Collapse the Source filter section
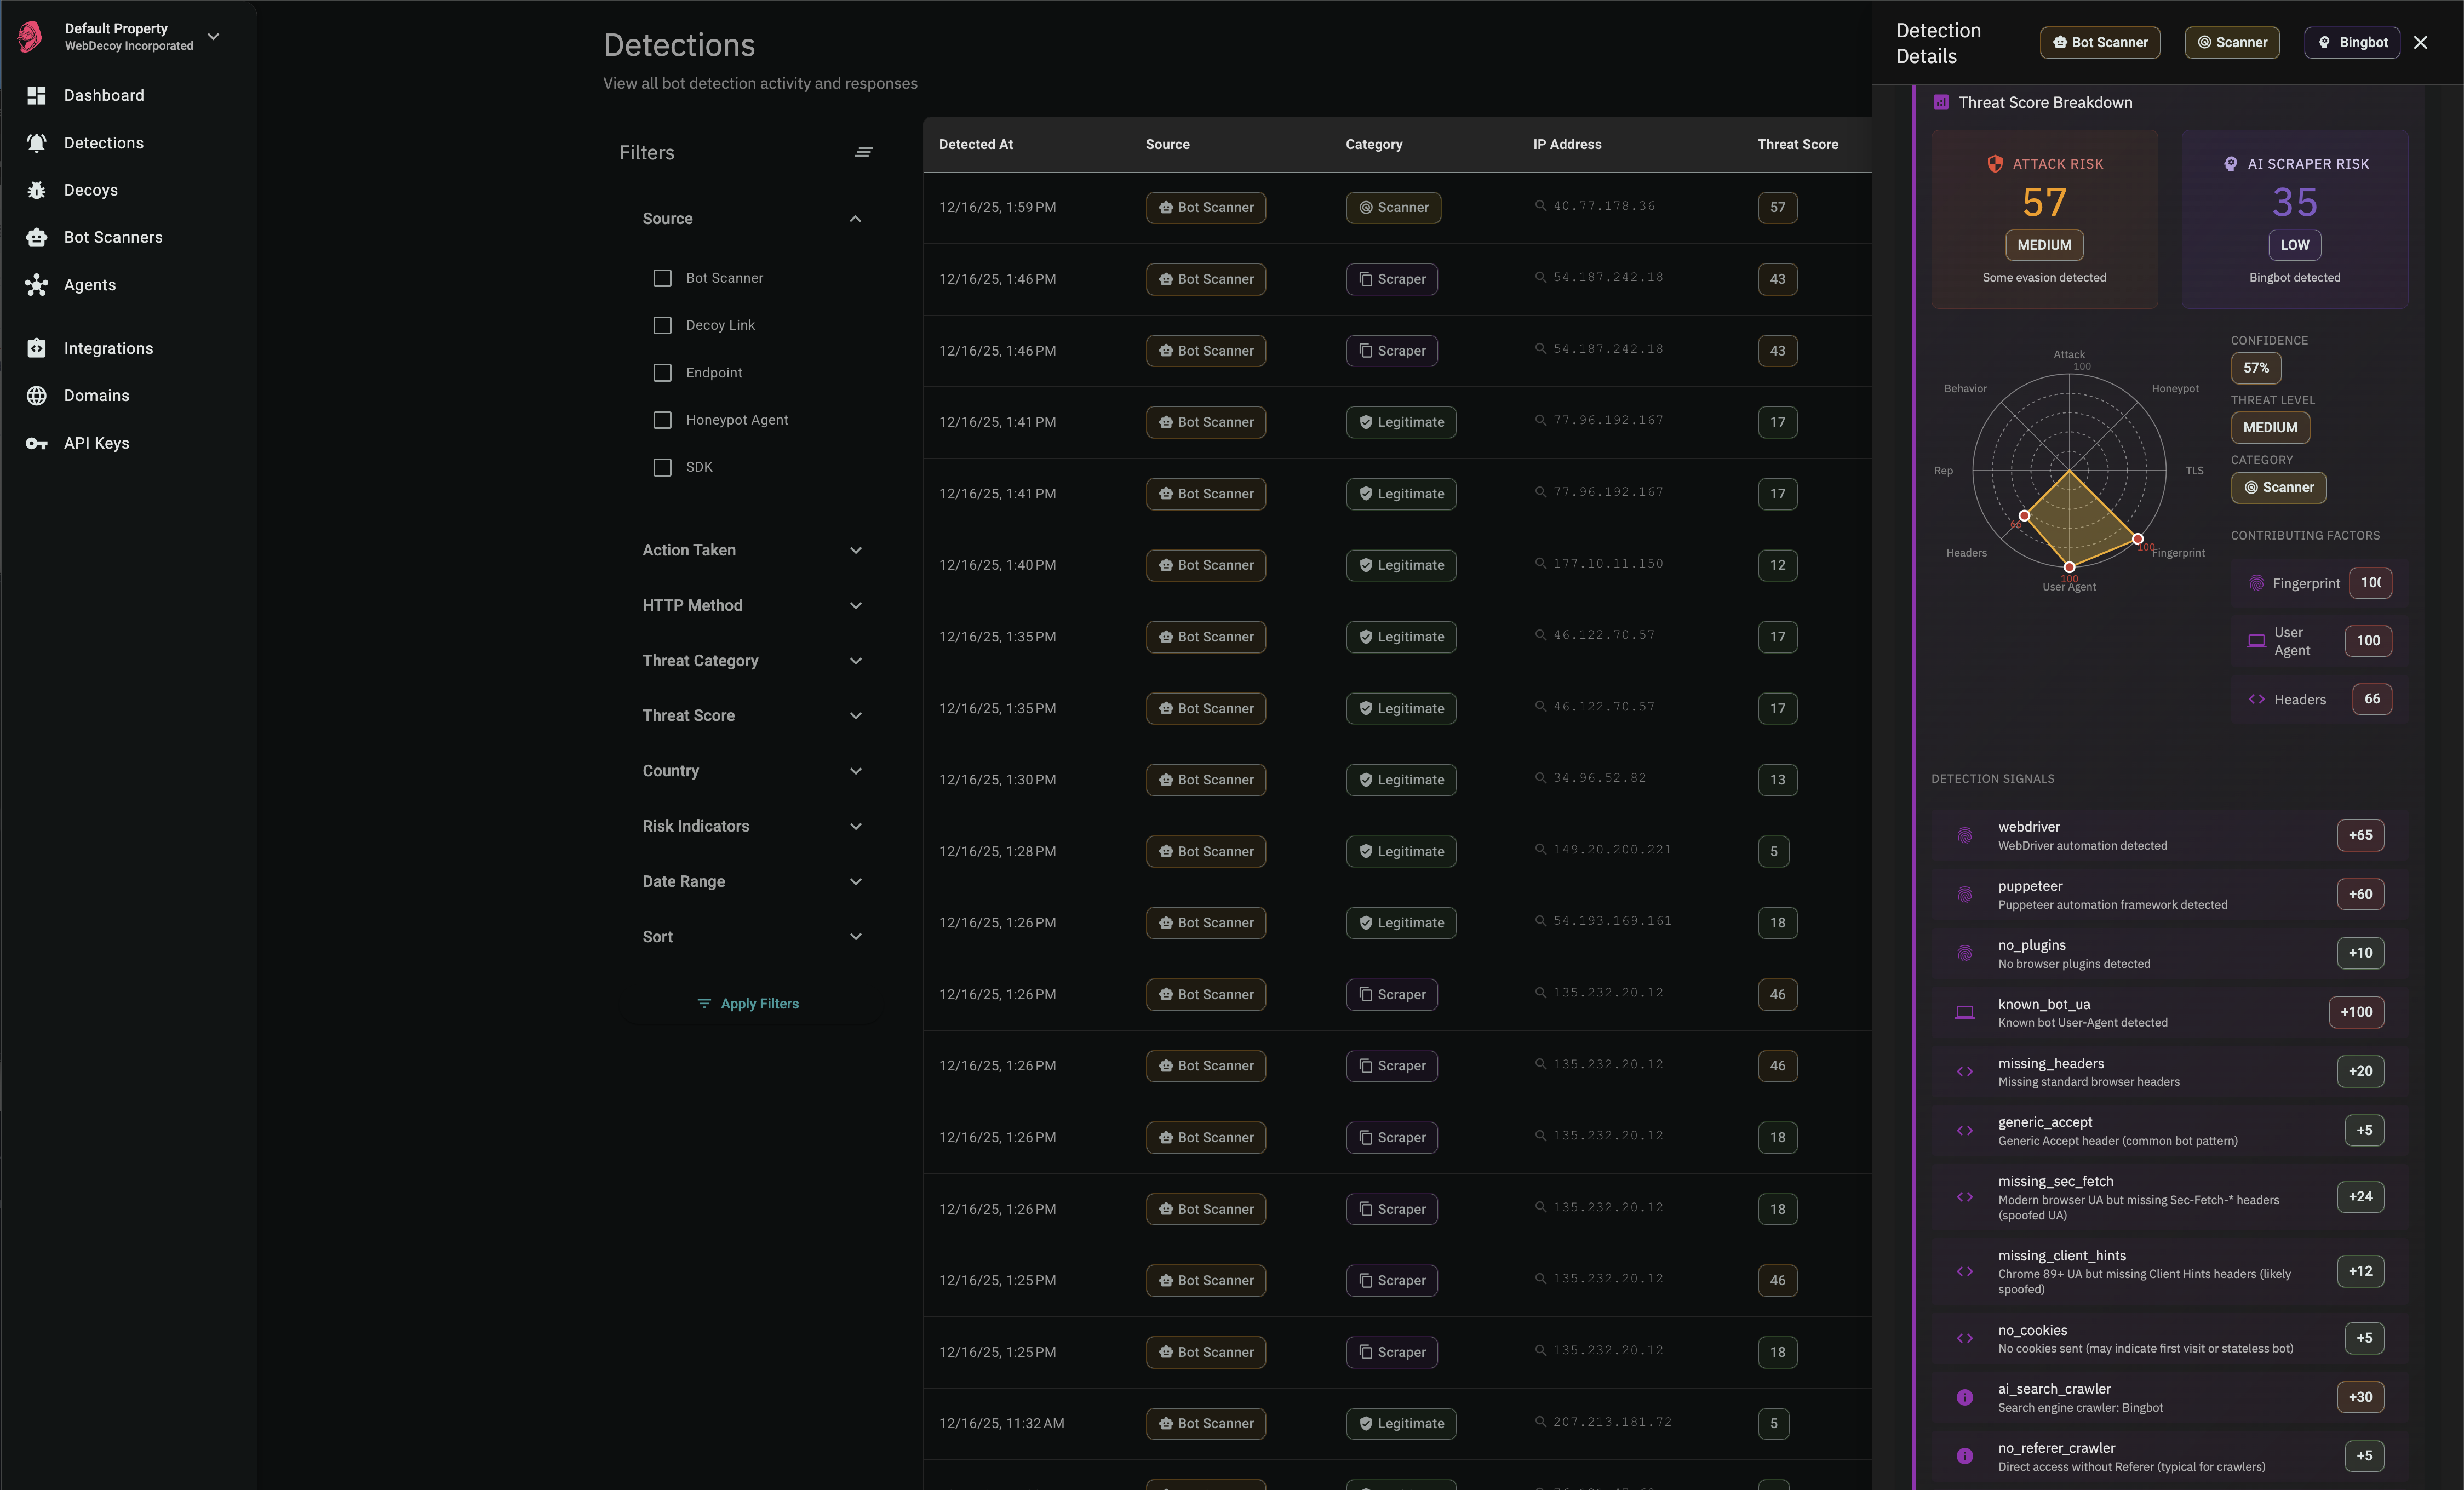2464x1490 pixels. coord(855,218)
